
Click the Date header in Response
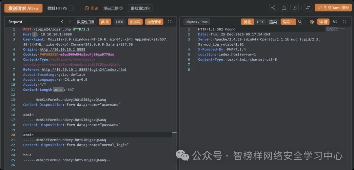pyautogui.click(x=234, y=34)
